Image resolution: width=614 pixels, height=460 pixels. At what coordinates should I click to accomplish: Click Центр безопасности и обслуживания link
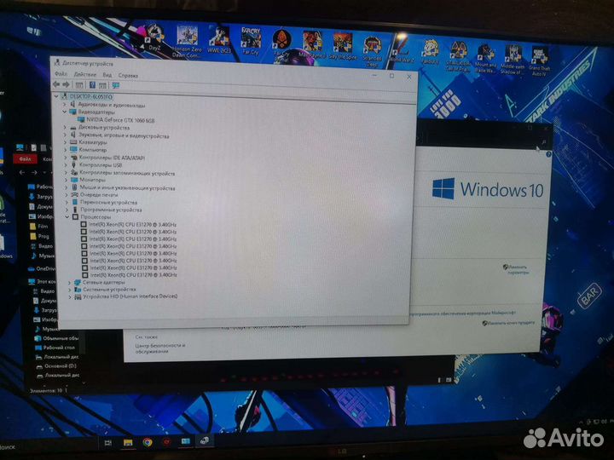pyautogui.click(x=159, y=348)
